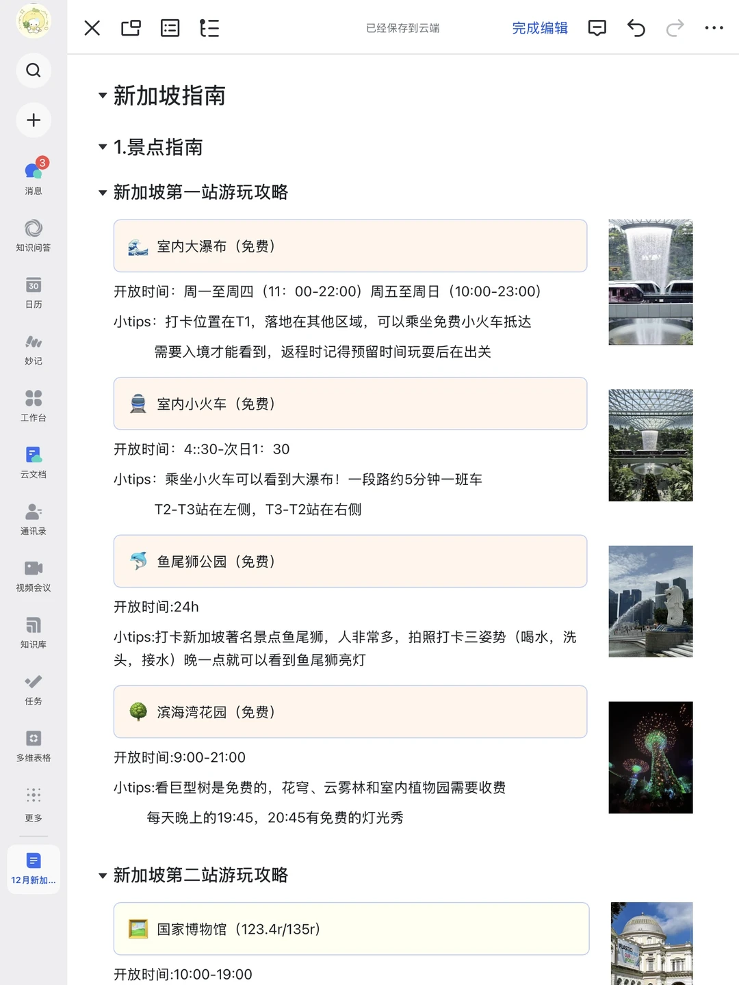Open the comment icon in the toolbar
Image resolution: width=739 pixels, height=985 pixels.
click(597, 28)
